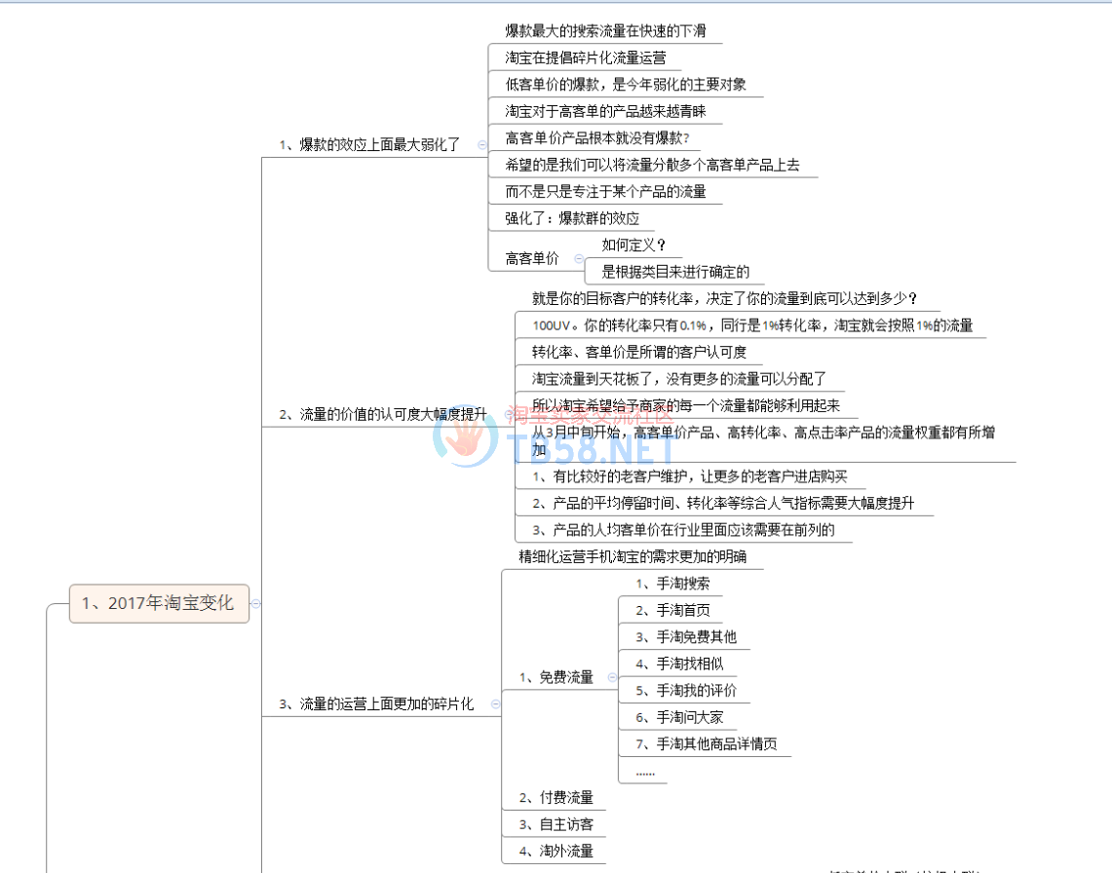Collapse the '2、流量的价值的认可度大幅度提升' branch toggle
Screen dimensions: 1112x873
(509, 414)
